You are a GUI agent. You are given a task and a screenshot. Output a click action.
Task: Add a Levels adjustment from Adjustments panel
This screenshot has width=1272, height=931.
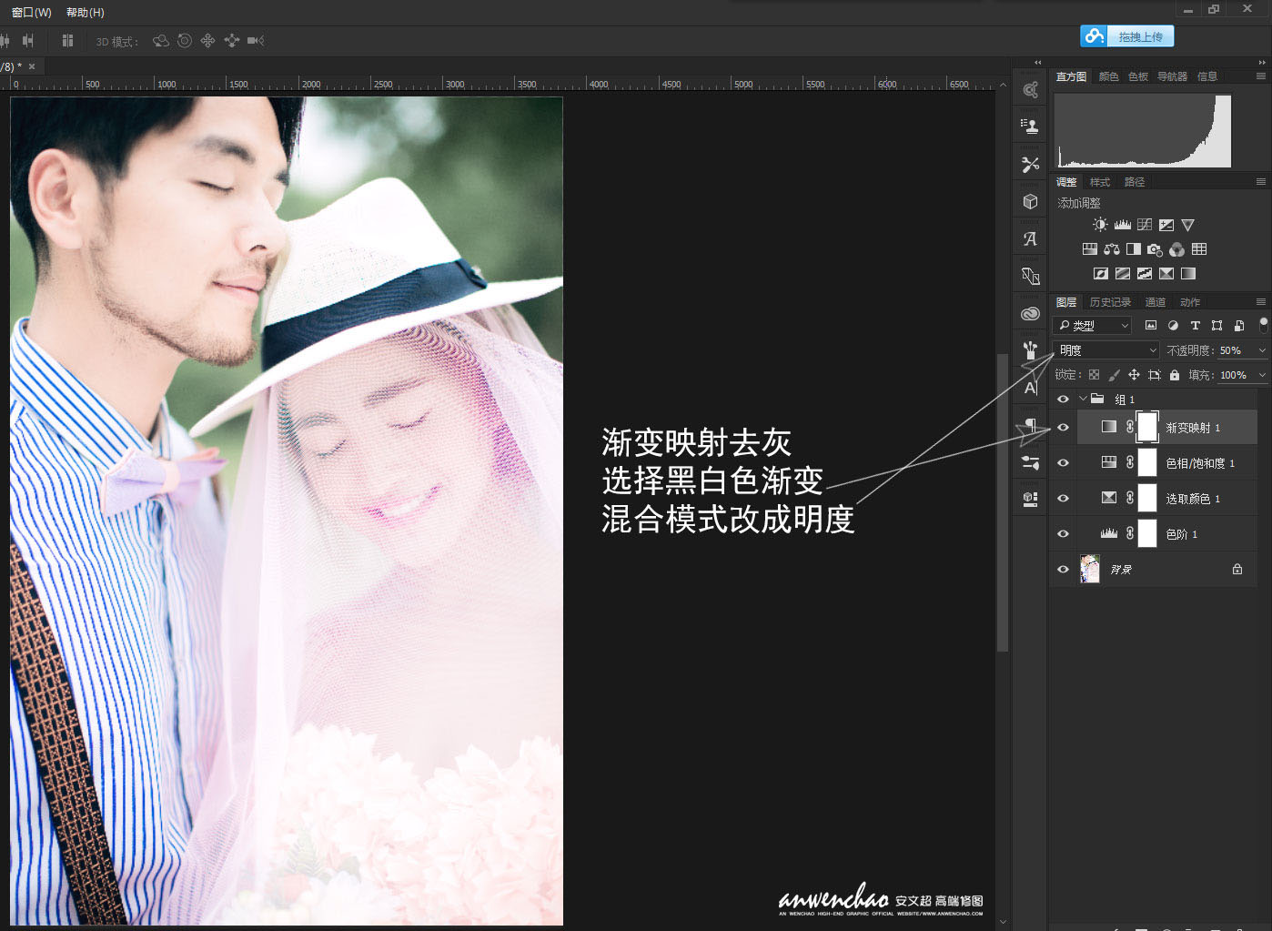(x=1123, y=225)
